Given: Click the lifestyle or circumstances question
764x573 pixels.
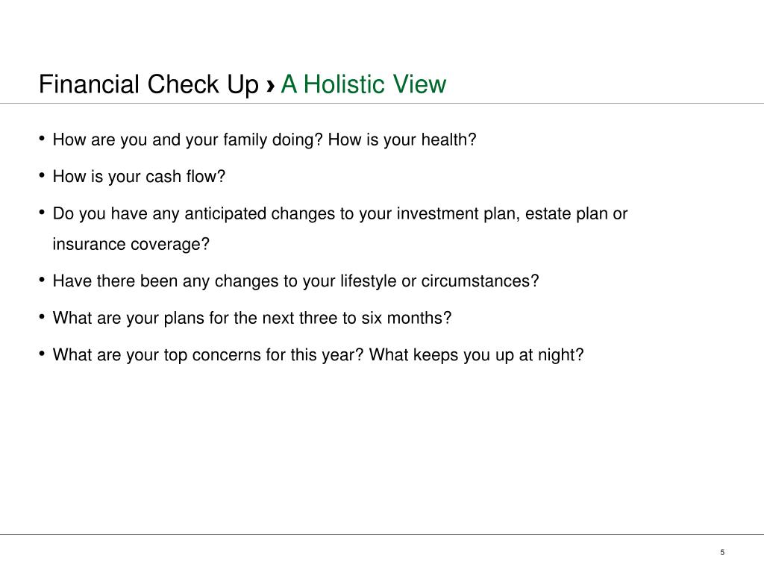Looking at the screenshot, I should [295, 281].
